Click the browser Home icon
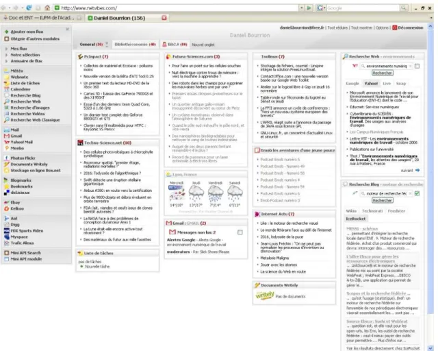 47,8
